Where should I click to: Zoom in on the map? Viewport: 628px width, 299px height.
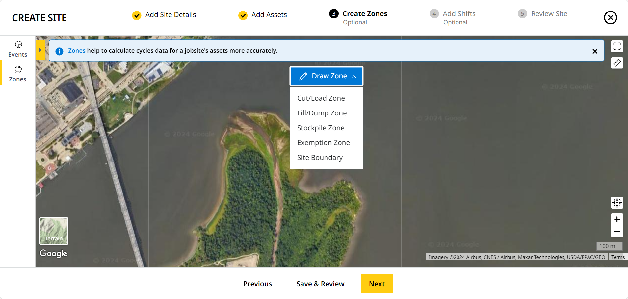point(617,219)
